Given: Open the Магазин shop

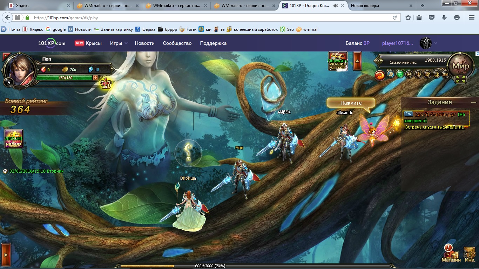Looking at the screenshot, I should 451,254.
